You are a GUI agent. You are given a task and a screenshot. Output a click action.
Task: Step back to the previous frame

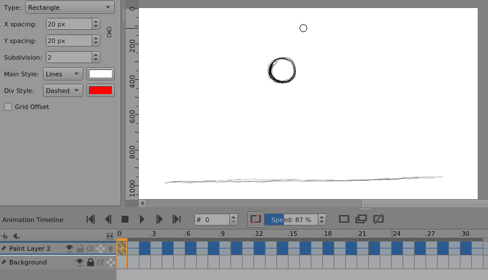108,219
